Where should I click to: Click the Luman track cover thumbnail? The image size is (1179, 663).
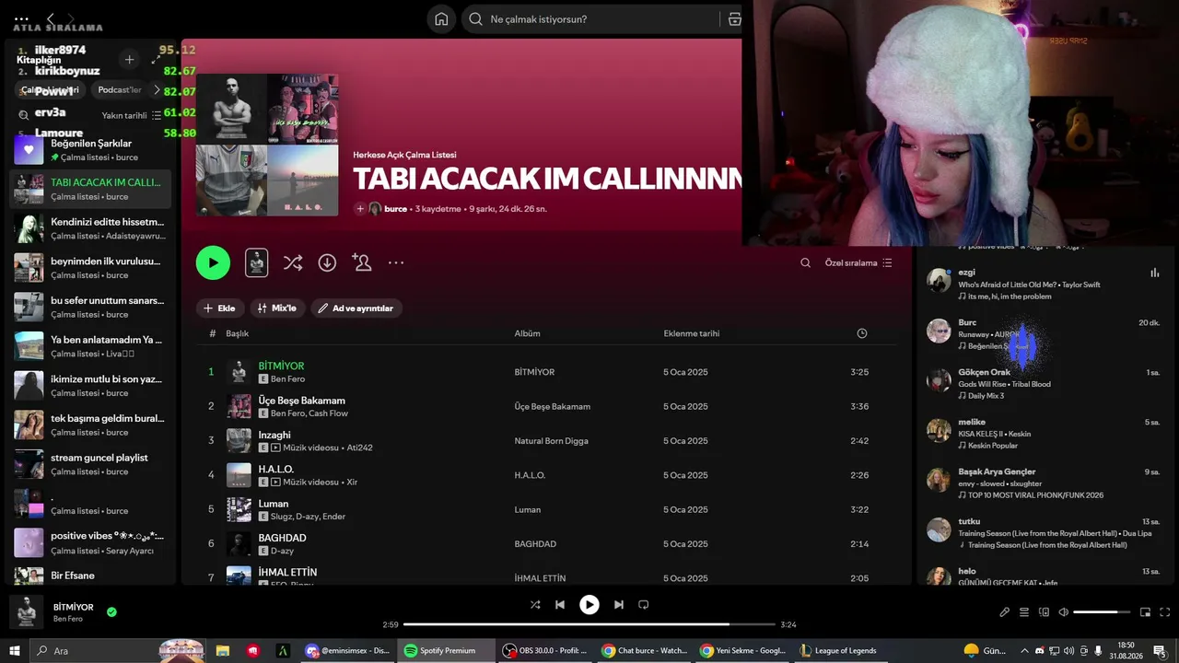click(x=239, y=509)
